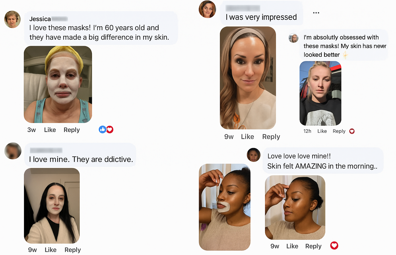Click the three-dots options icon
This screenshot has height=255, width=396.
(x=316, y=13)
